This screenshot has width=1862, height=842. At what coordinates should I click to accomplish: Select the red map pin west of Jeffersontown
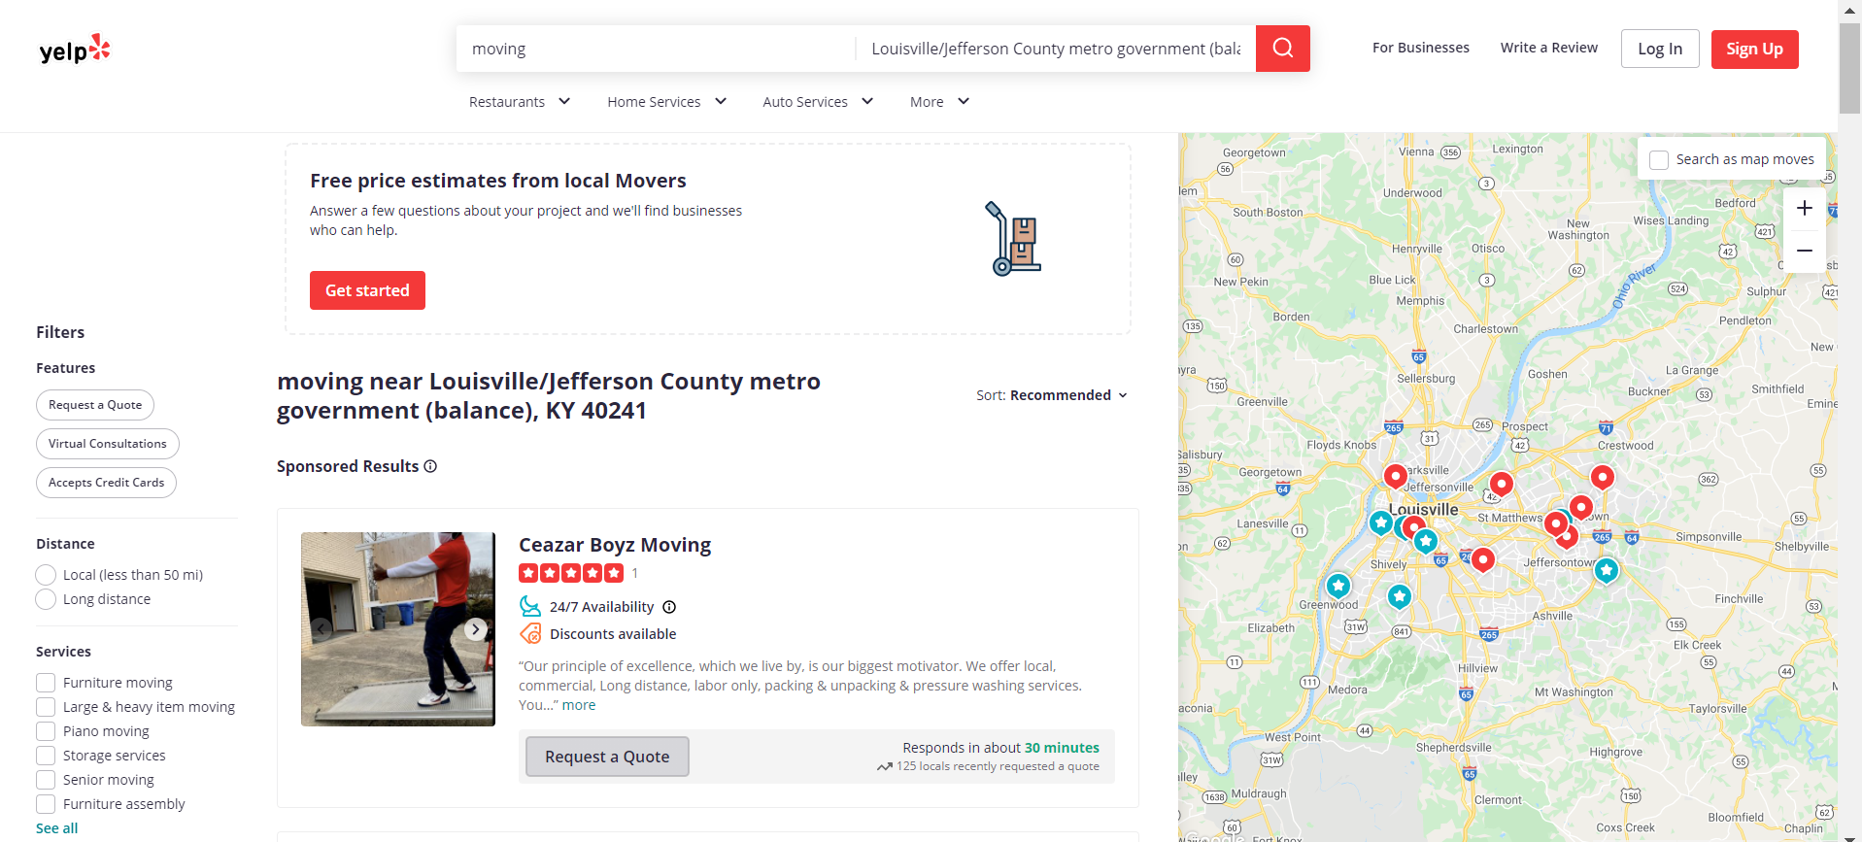pyautogui.click(x=1482, y=559)
